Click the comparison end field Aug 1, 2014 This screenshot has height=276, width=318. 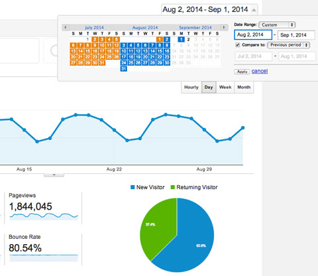[x=297, y=56]
